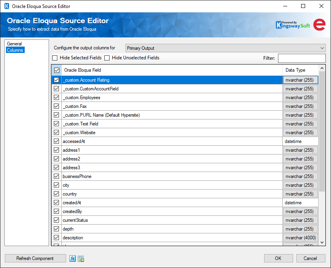Image resolution: width=331 pixels, height=268 pixels.
Task: Click the datetime cell for createdAt
Action: (x=300, y=203)
